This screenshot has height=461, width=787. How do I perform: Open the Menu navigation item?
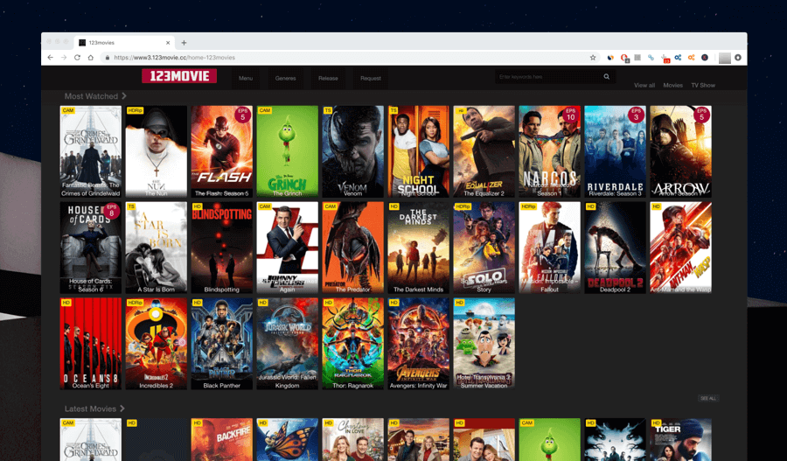(x=246, y=79)
